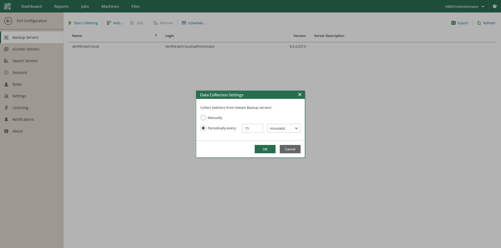
Task: Click the Sessions clock icon
Action: pyautogui.click(x=6, y=73)
